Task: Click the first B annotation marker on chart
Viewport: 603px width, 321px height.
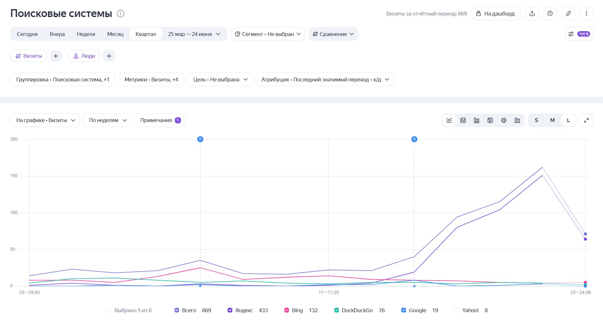Action: point(200,139)
